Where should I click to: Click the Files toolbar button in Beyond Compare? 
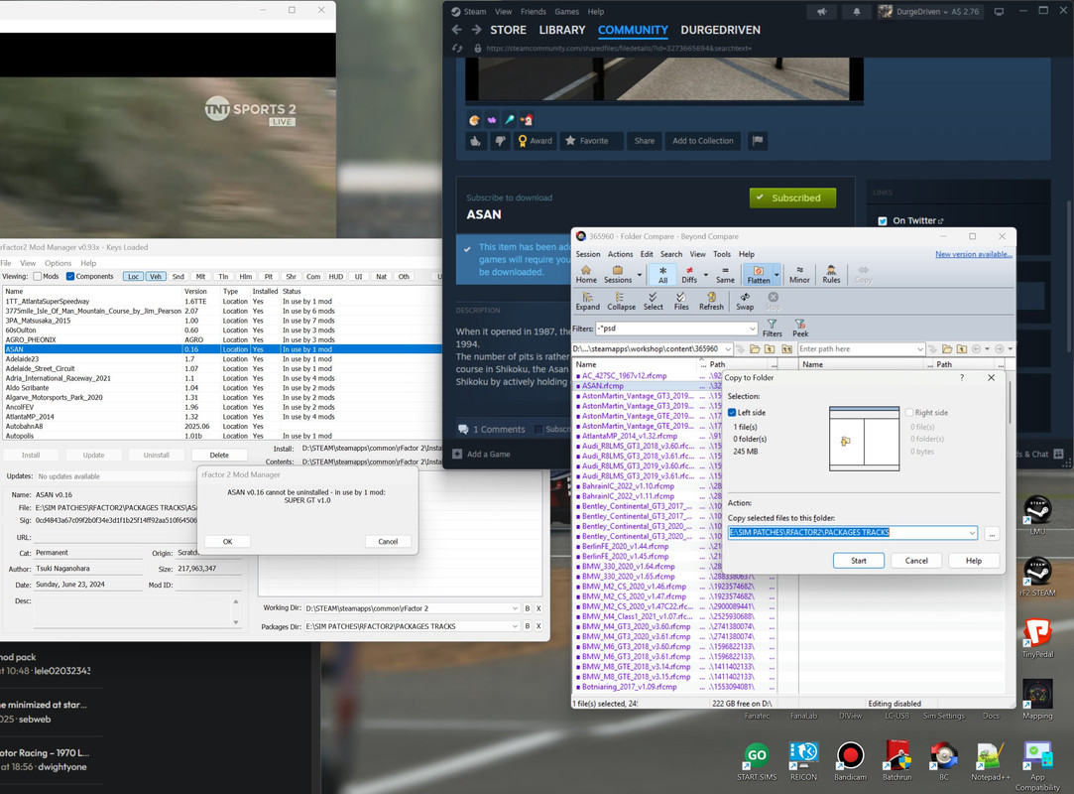tap(681, 301)
